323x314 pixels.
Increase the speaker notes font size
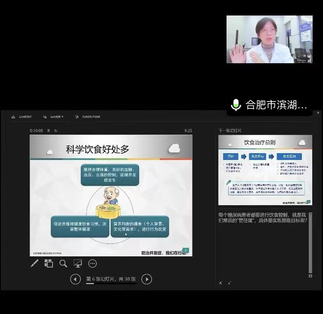(x=221, y=283)
